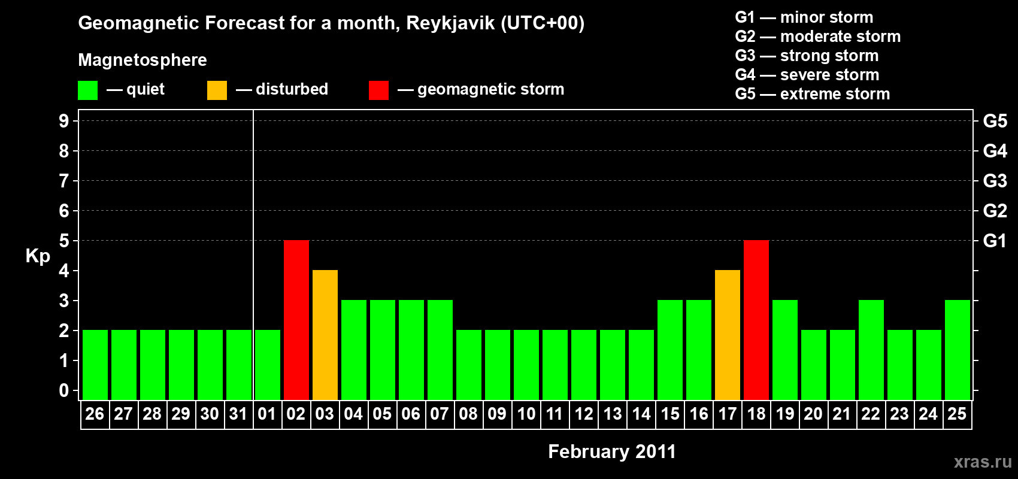Image resolution: width=1018 pixels, height=479 pixels.
Task: Click the 'quiet' legend text
Action: coord(146,90)
